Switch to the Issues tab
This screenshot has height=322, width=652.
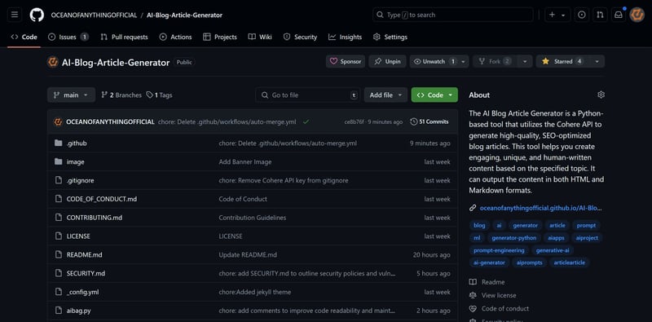[68, 37]
